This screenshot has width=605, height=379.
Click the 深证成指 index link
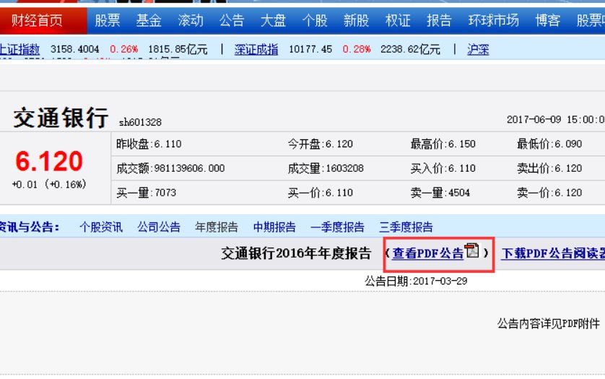click(x=256, y=49)
